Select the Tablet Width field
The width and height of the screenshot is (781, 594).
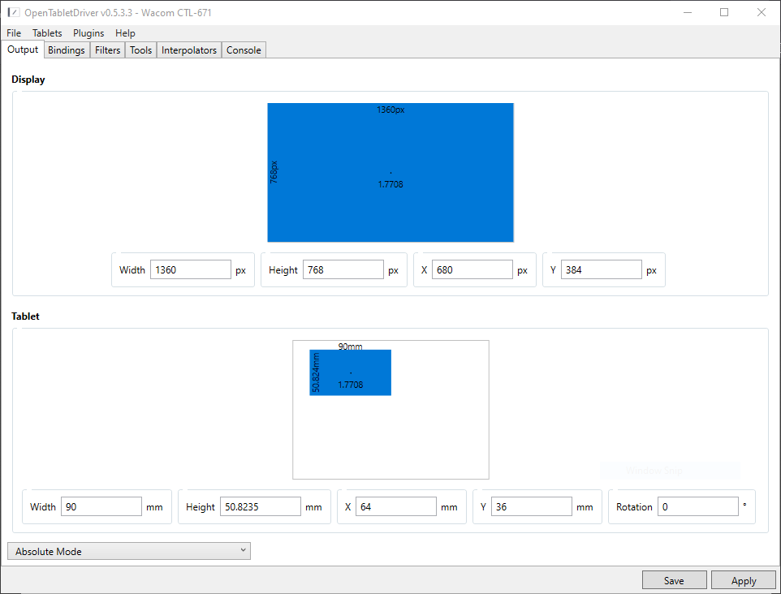point(101,507)
